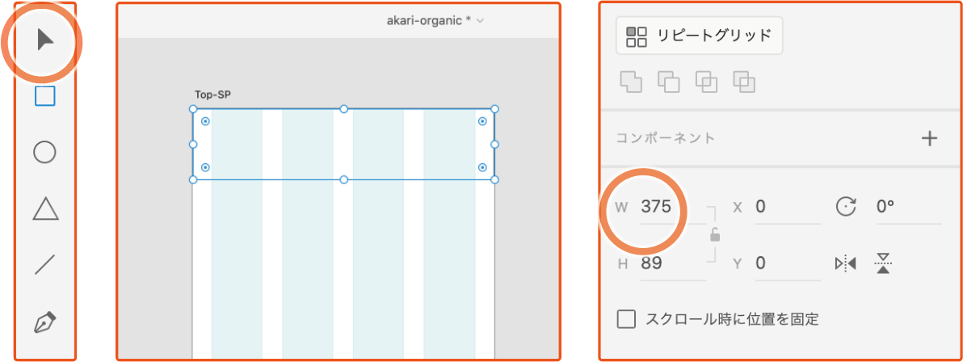Flip the selection vertically
Viewport: 963px width, 362px height.
pos(883,263)
